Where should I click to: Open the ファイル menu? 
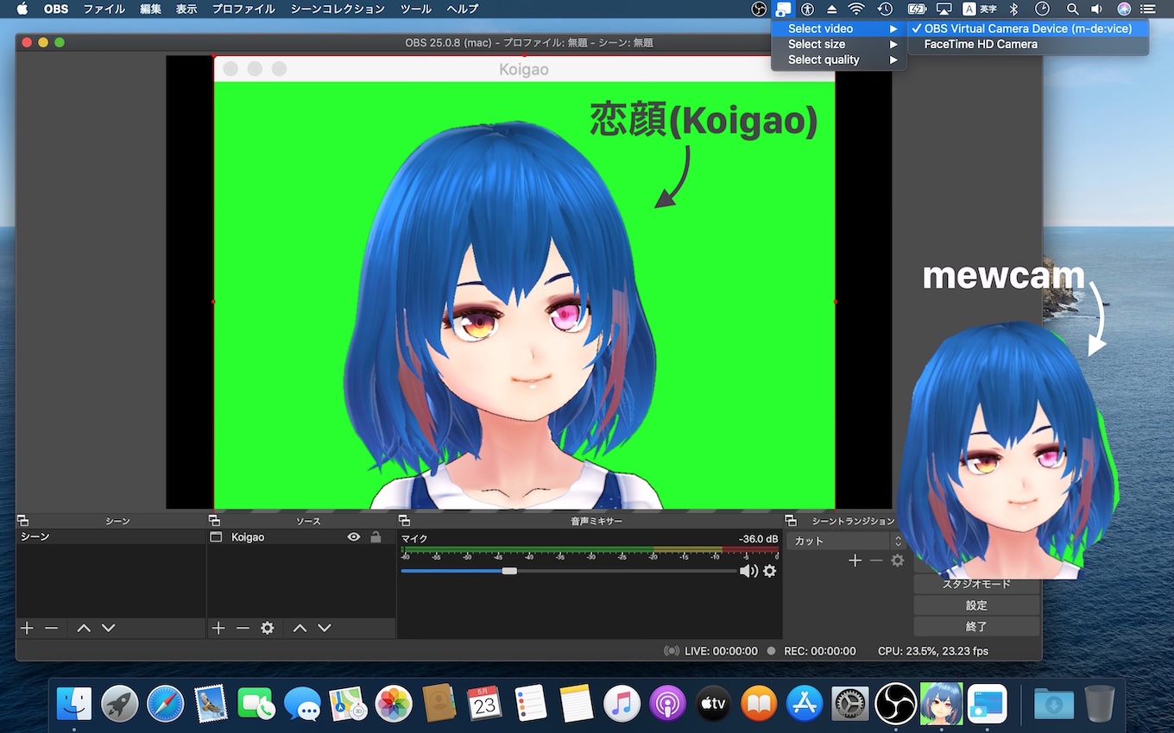tap(104, 9)
